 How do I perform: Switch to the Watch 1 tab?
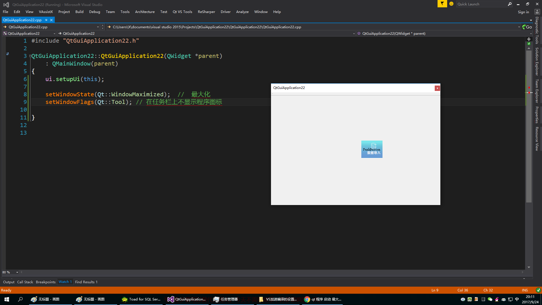65,282
